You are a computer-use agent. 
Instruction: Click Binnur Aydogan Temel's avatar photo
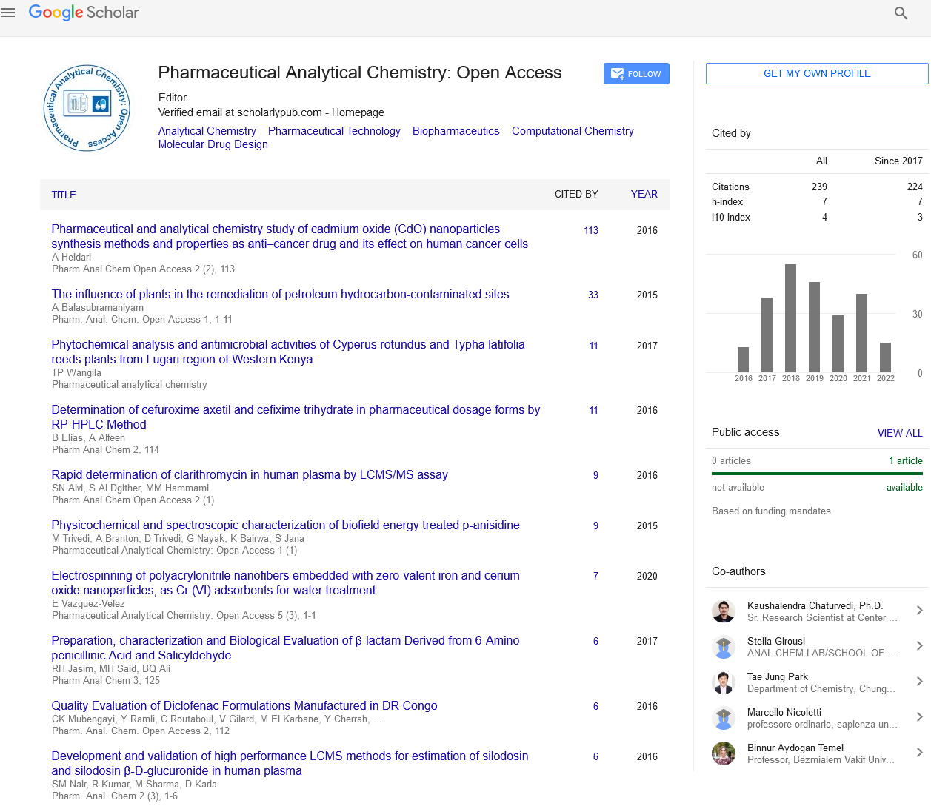pos(724,753)
